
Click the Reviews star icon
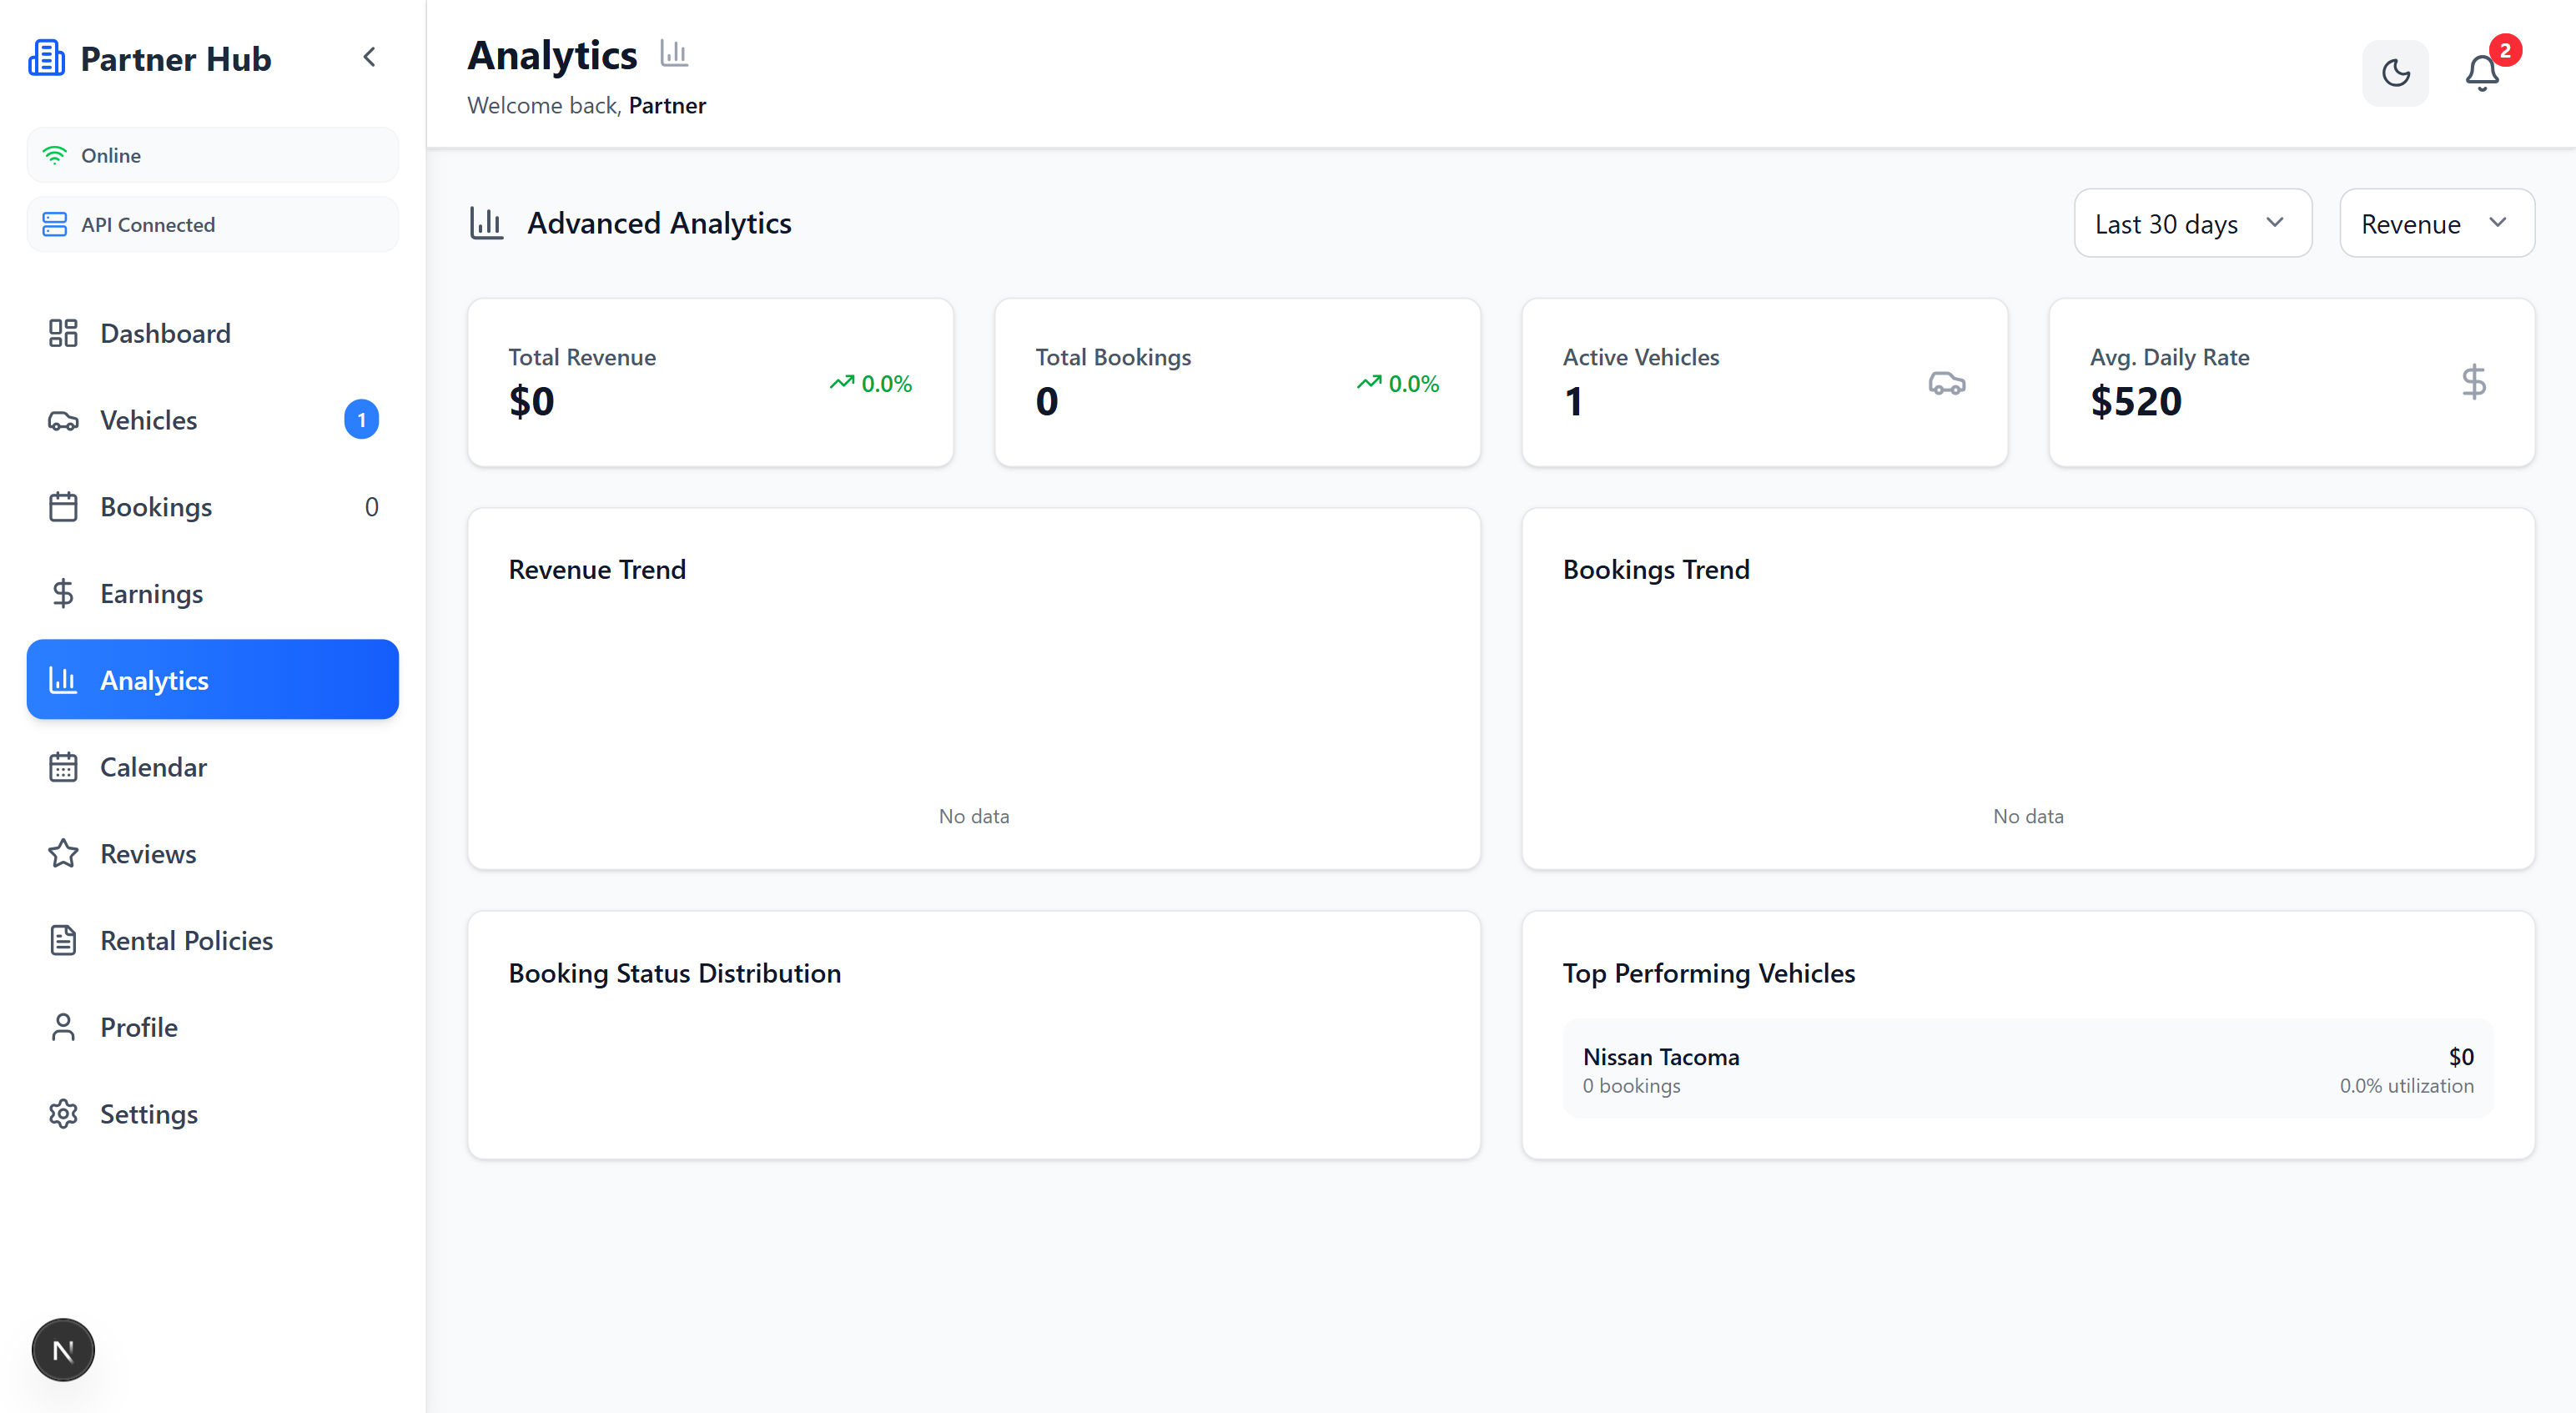(63, 853)
